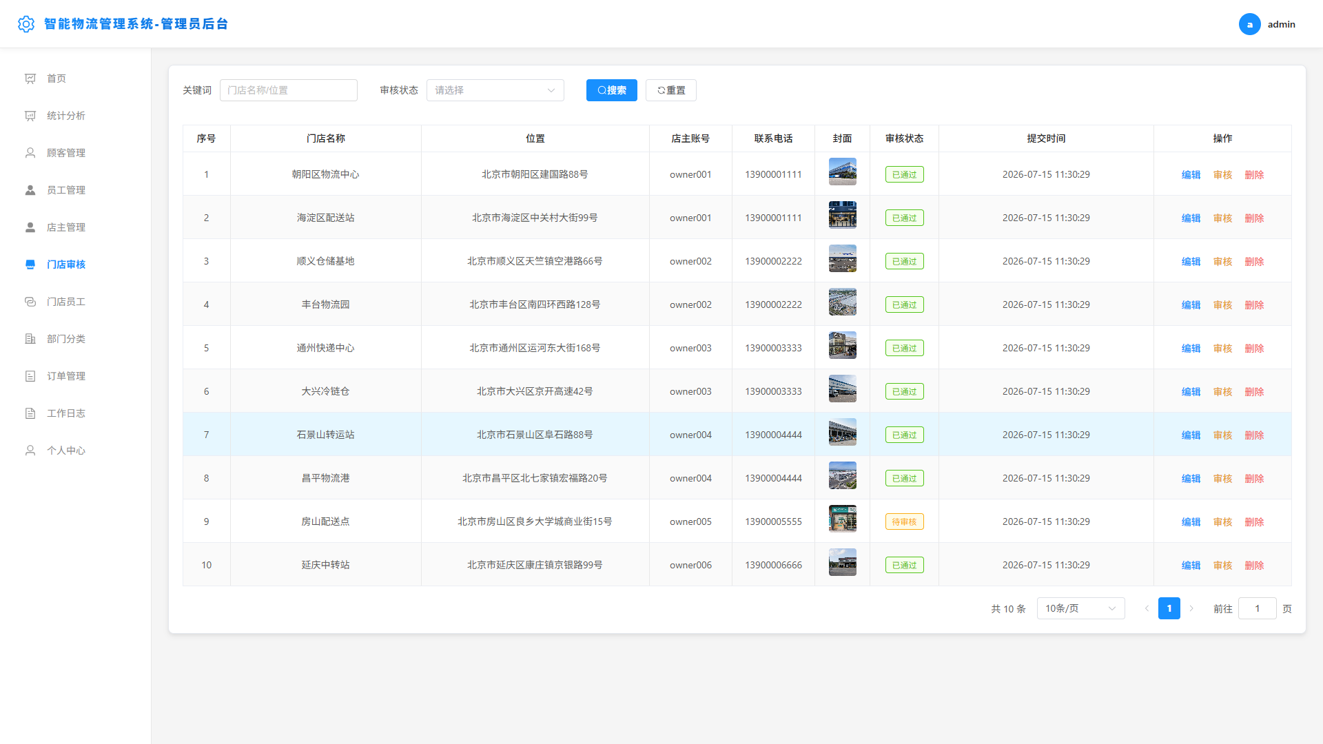This screenshot has width=1323, height=744.
Task: Delete the 延庆中转站 row
Action: 1254,565
